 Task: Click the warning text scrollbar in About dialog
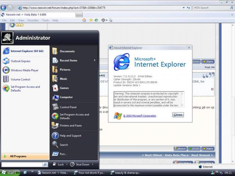[182, 99]
